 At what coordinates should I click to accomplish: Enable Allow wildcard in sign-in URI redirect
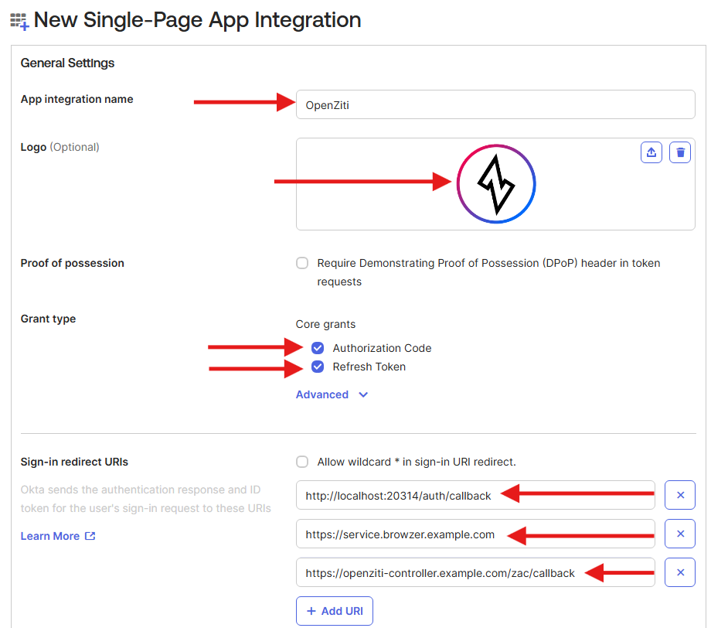(x=302, y=462)
